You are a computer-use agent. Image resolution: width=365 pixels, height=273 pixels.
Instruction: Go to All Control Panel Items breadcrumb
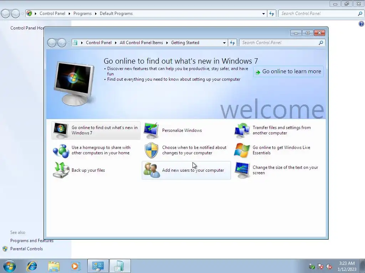pyautogui.click(x=141, y=43)
